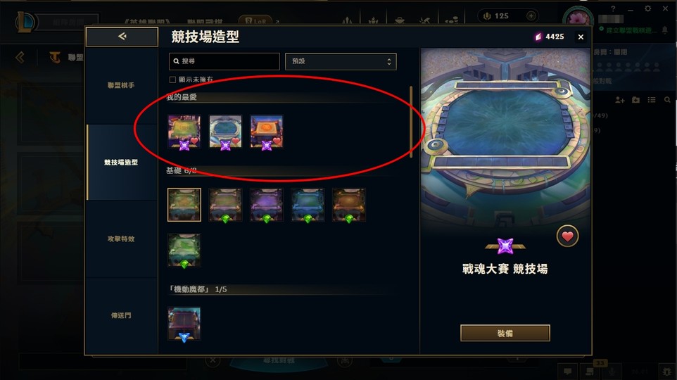Click the 裝備 equip button
677x380 pixels.
pyautogui.click(x=505, y=334)
